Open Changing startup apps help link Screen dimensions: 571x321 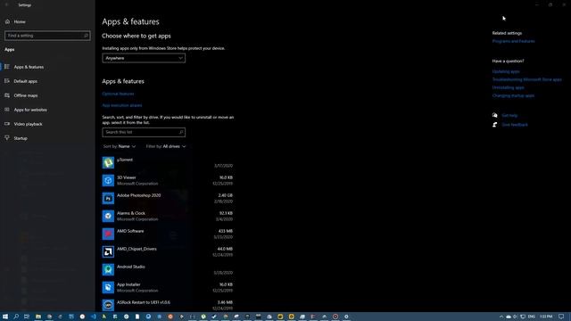pyautogui.click(x=513, y=95)
